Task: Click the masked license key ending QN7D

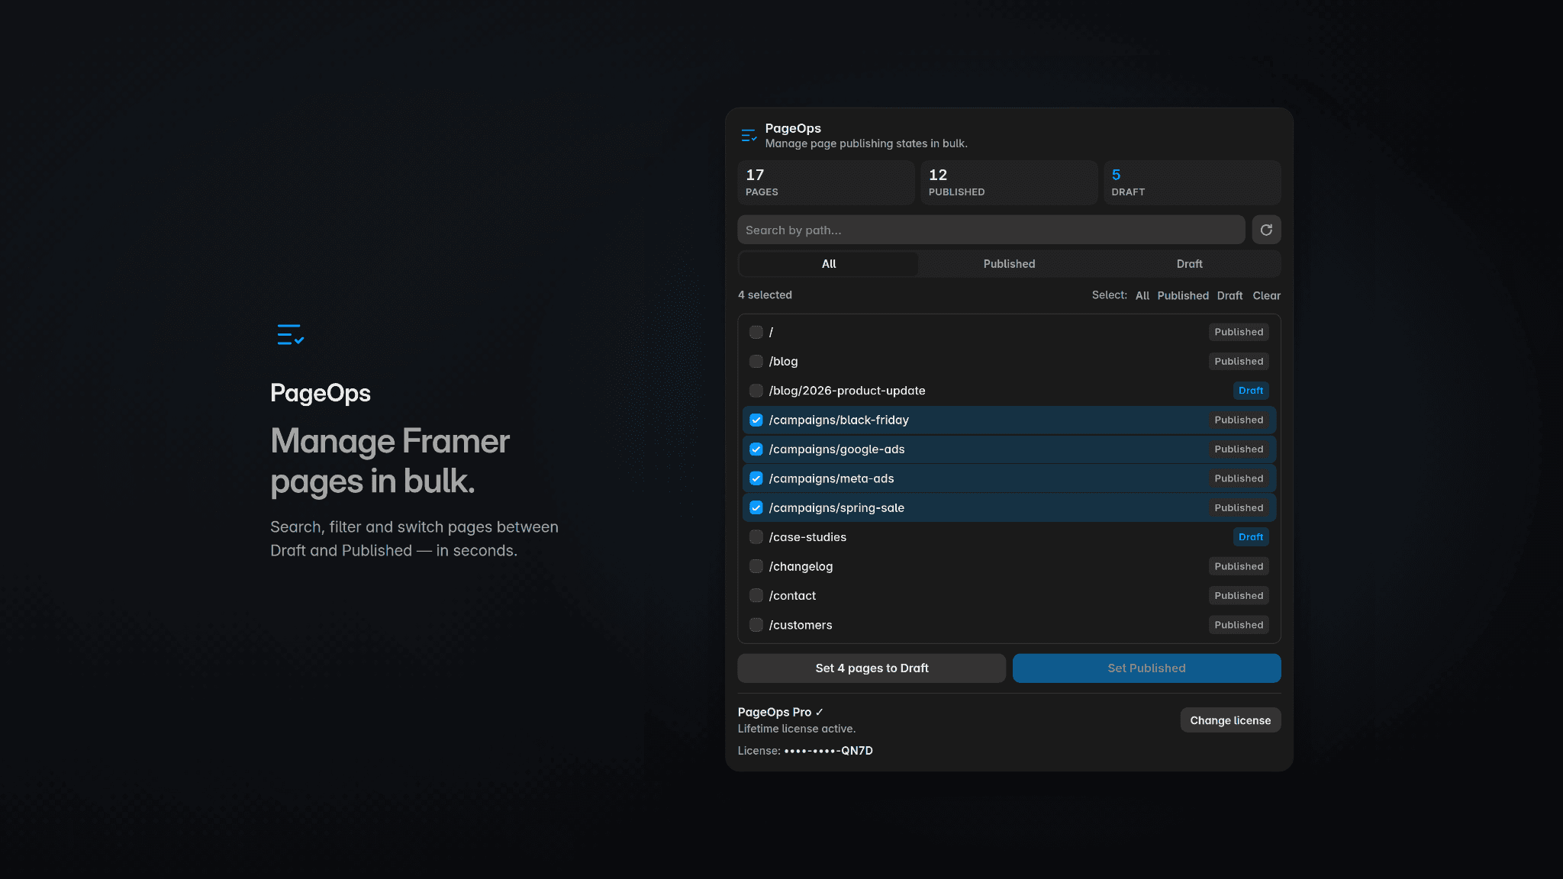Action: [828, 751]
